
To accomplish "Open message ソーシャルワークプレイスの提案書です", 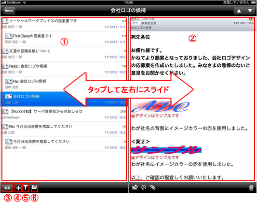I will (64, 24).
